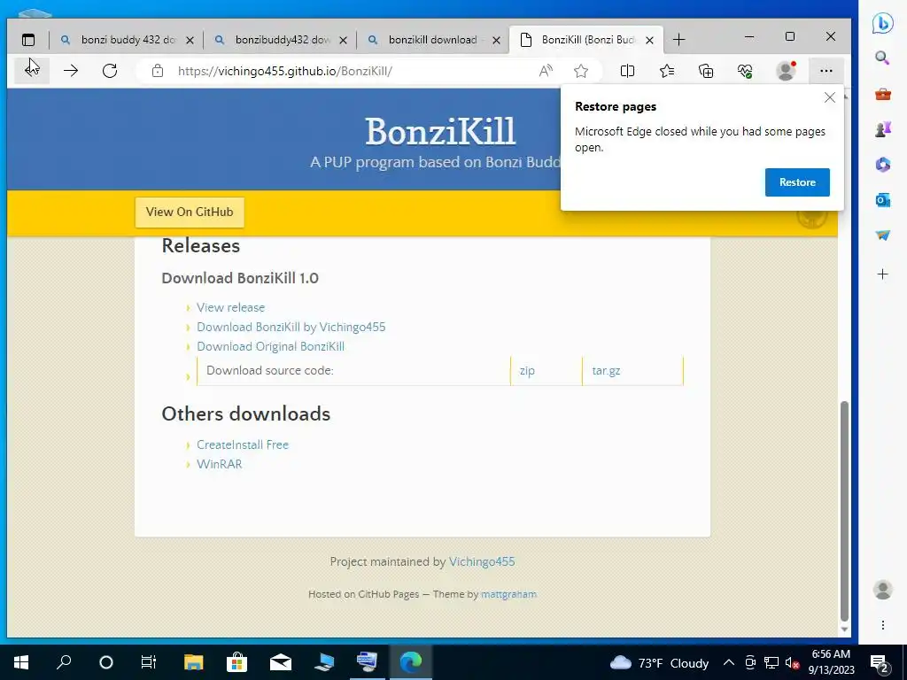Show hidden system tray icons
This screenshot has width=907, height=680.
(x=729, y=662)
